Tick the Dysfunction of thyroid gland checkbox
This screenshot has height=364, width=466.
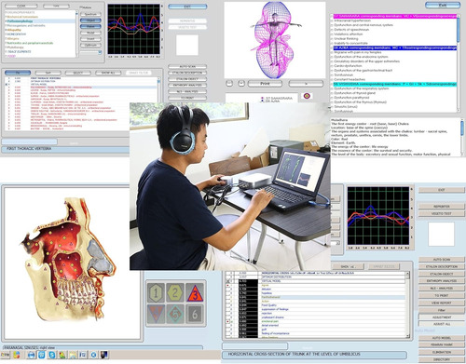point(332,93)
